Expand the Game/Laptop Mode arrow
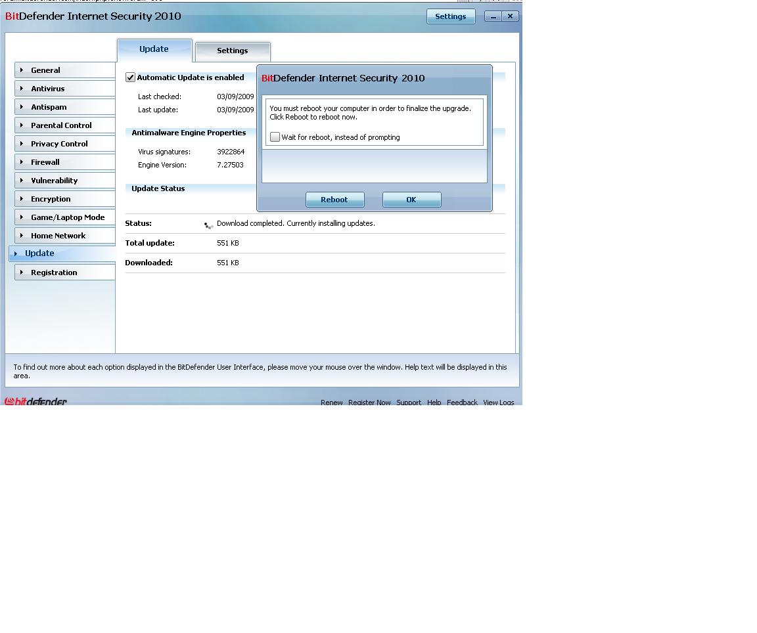757x633 pixels. [21, 217]
